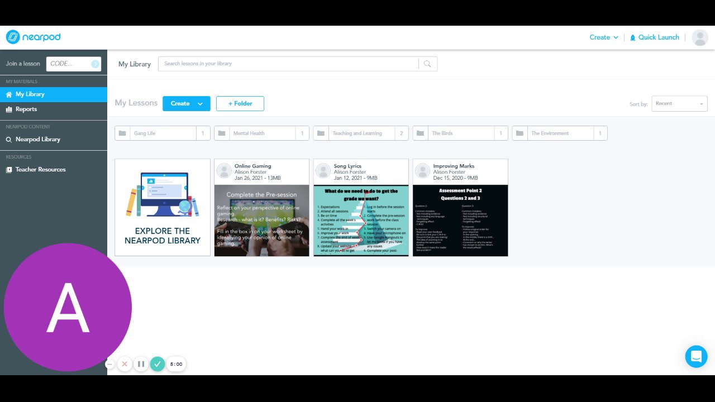Submit the join lesson code arrow
715x402 pixels.
(x=95, y=64)
